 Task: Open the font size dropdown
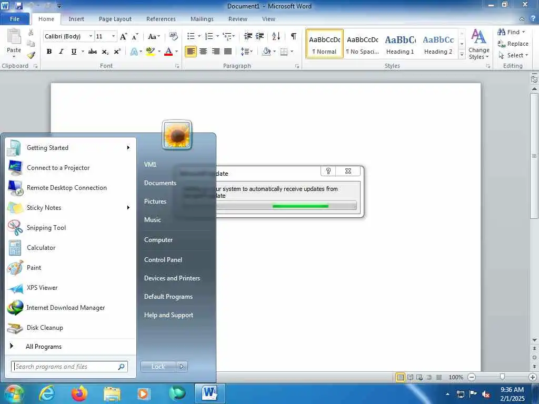pyautogui.click(x=114, y=36)
